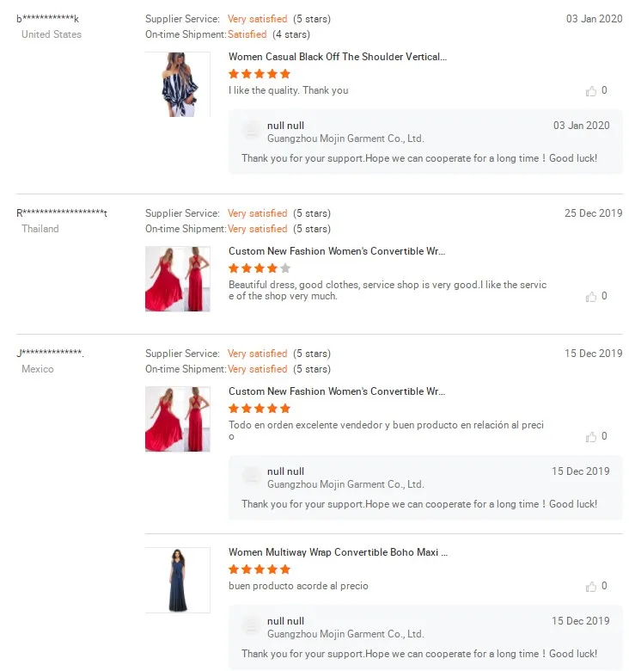Click the supplier avatar in the last reply
The width and height of the screenshot is (629, 671).
(252, 626)
